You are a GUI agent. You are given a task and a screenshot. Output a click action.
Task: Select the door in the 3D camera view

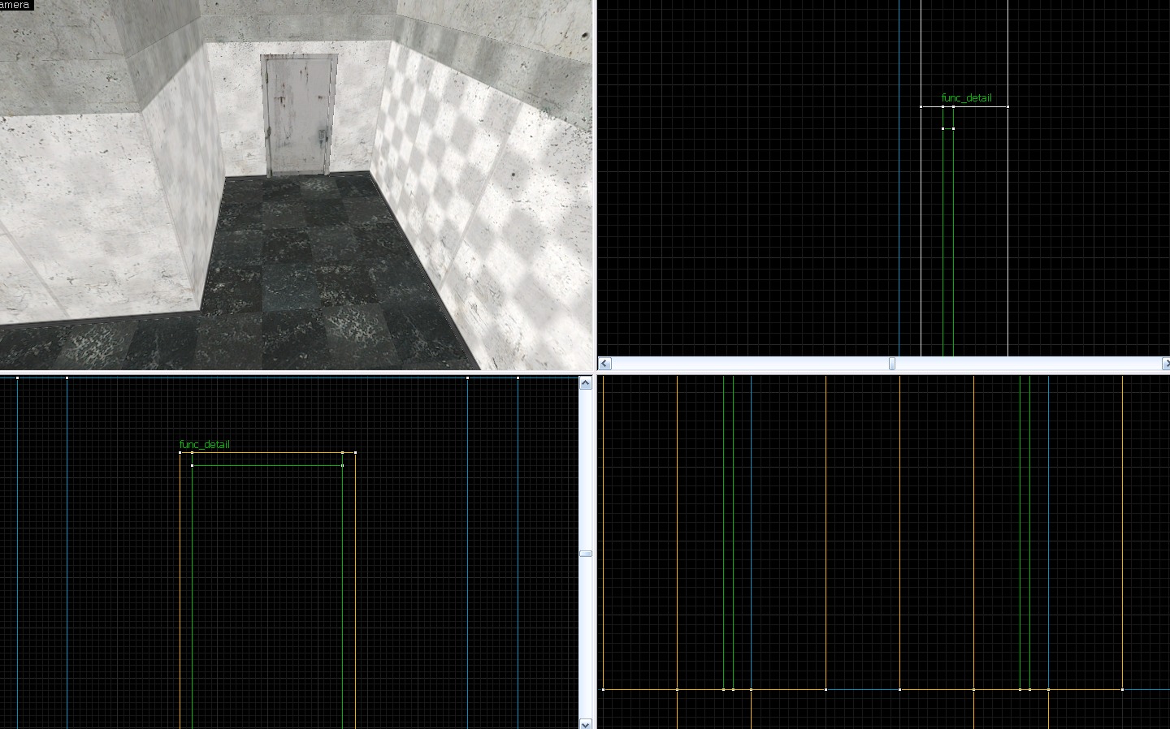[x=299, y=114]
